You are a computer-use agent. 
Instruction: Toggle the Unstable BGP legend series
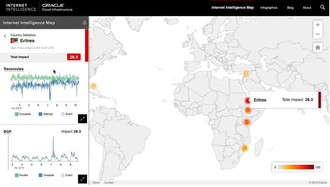point(46,175)
